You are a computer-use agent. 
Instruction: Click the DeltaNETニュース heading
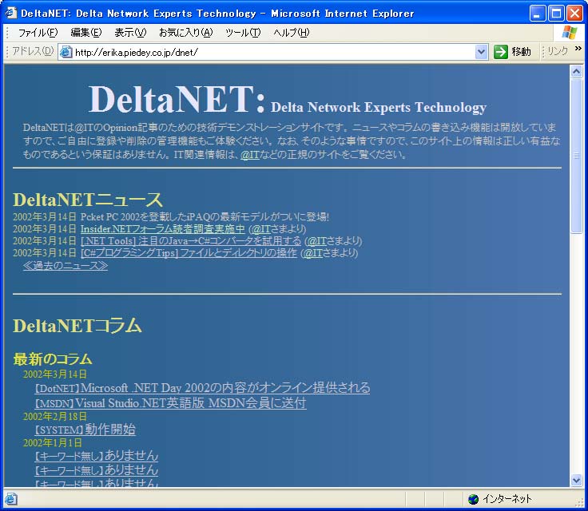coord(88,200)
